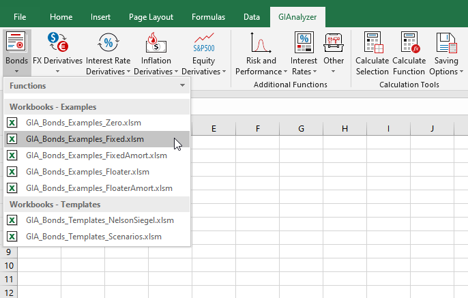
Task: Open GIA_Bonds_Examples_Fixed.xlsm workbook
Action: [x=97, y=139]
